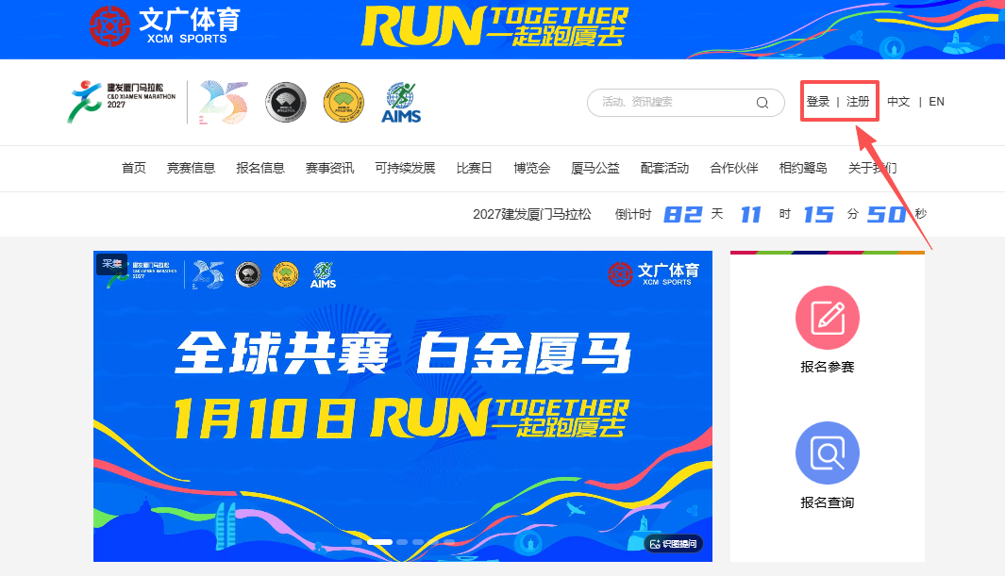Click the XCM Sports logo inside the carousel banner
Screen dimensions: 1005x576
click(654, 274)
